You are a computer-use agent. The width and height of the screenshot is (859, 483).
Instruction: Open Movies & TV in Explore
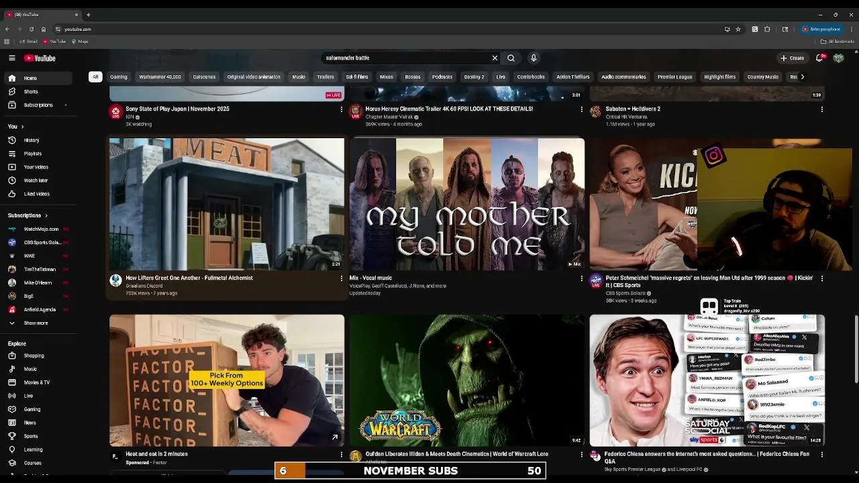[37, 382]
